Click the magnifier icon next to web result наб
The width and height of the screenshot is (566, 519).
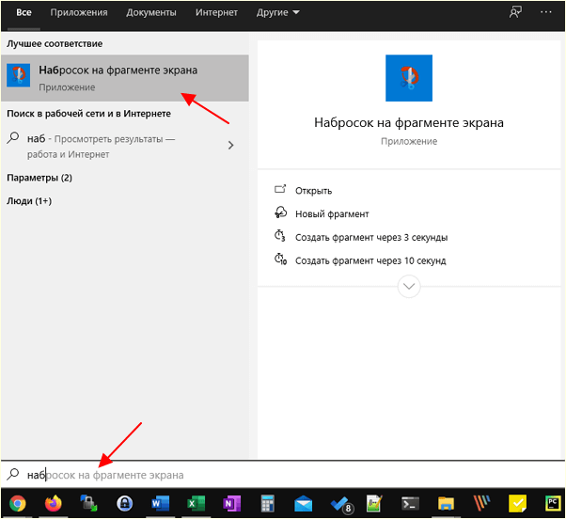click(x=13, y=138)
